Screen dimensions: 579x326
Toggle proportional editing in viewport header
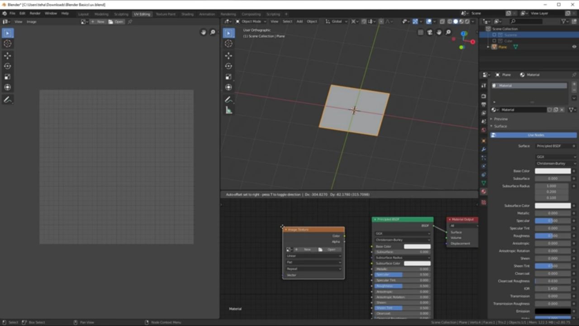point(381,21)
